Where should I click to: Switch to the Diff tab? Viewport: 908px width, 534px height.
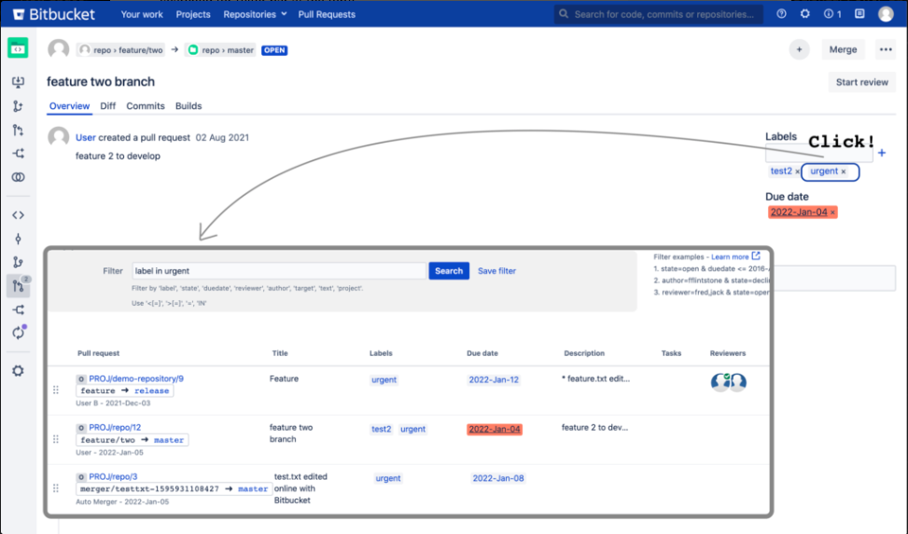click(107, 106)
